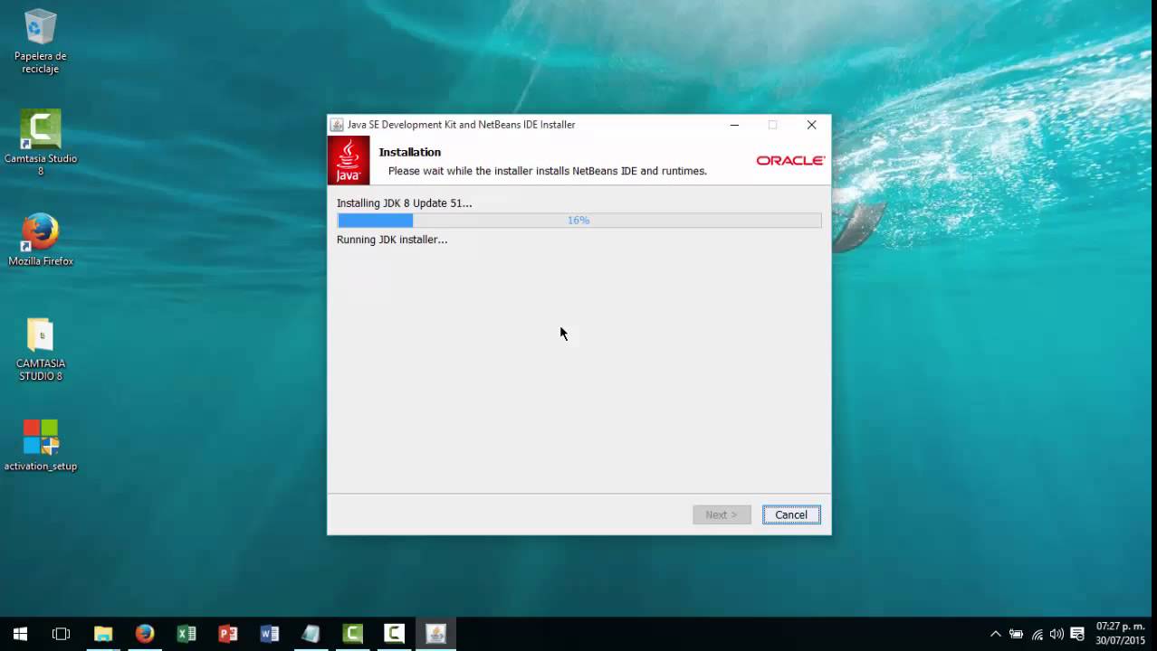Click 'Installing JDK 8 Update 51...' text
This screenshot has width=1157, height=651.
coord(405,203)
